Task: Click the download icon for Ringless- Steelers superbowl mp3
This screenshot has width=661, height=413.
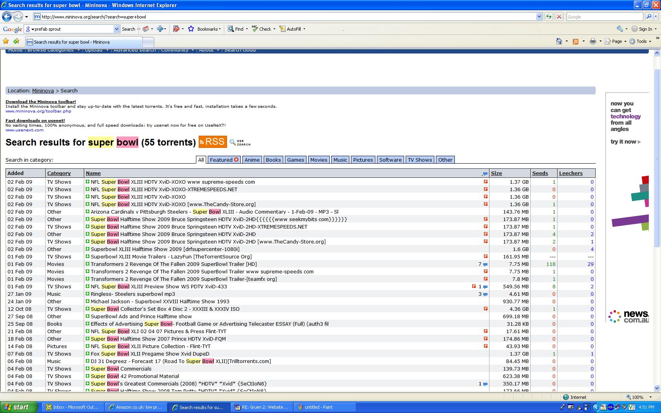Action: tap(88, 294)
